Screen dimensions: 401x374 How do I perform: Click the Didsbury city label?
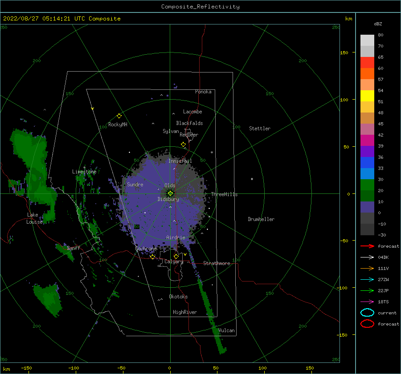(x=168, y=199)
